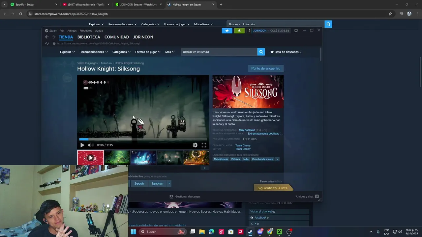Open JDRINCON profile tab in Steam

[143, 37]
